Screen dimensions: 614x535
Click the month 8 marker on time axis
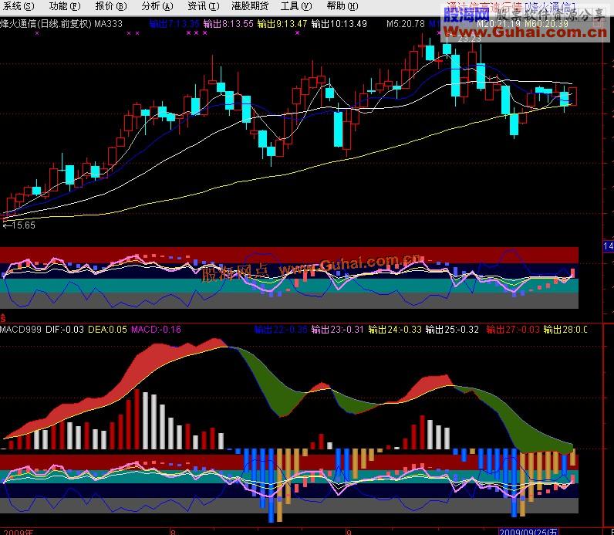pyautogui.click(x=173, y=532)
